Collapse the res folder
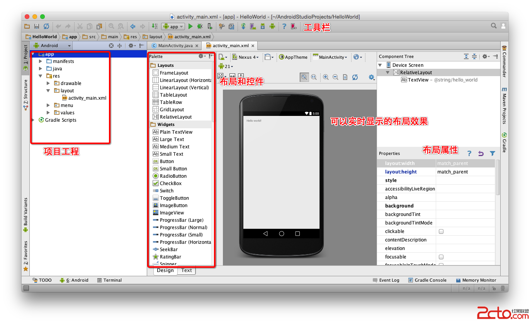Viewport: 530px width, 323px height. coord(41,76)
